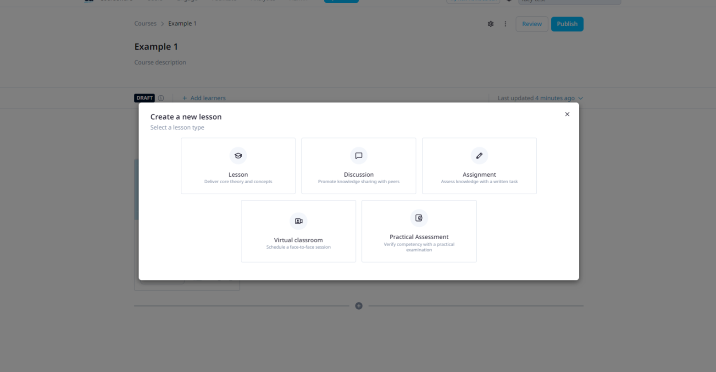
Task: Click the Review button
Action: pyautogui.click(x=532, y=24)
